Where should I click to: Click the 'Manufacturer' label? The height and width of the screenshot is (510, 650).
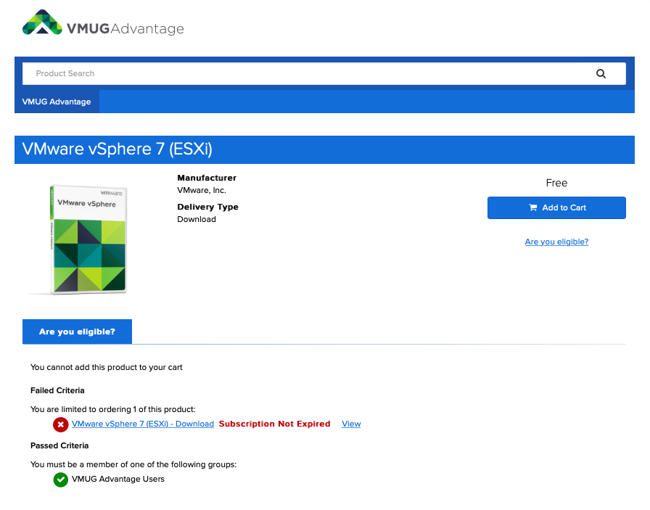(x=207, y=178)
